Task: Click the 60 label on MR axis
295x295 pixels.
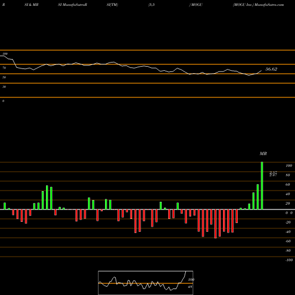Action: (288, 185)
